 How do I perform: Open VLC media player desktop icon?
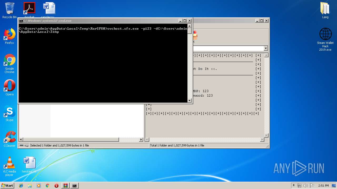click(9, 166)
